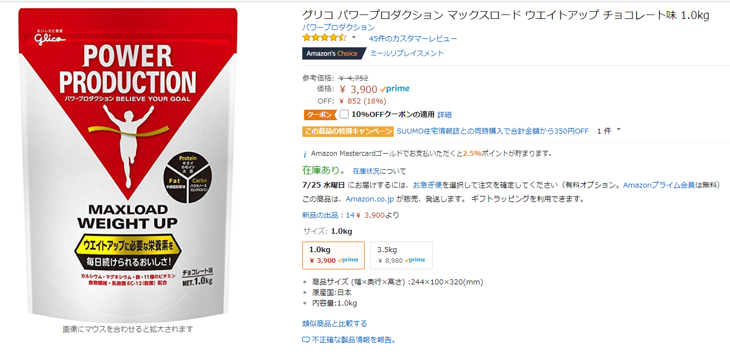Click the orange クーポン coupon badge
This screenshot has height=354, width=730.
click(318, 115)
